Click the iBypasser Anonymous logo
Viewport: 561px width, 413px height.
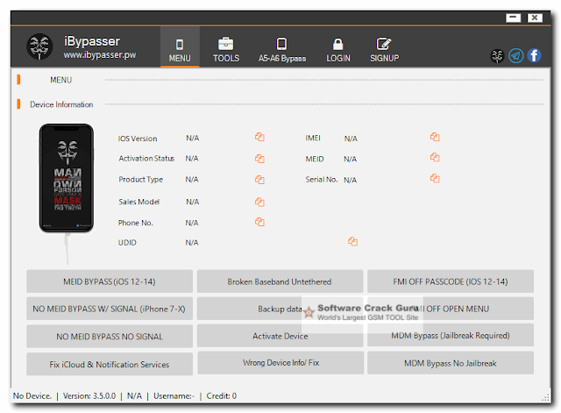(x=39, y=46)
